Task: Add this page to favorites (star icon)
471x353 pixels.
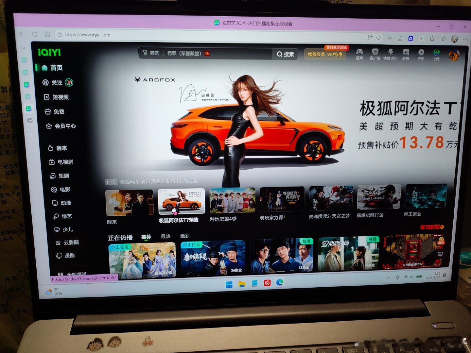Action: click(x=379, y=38)
